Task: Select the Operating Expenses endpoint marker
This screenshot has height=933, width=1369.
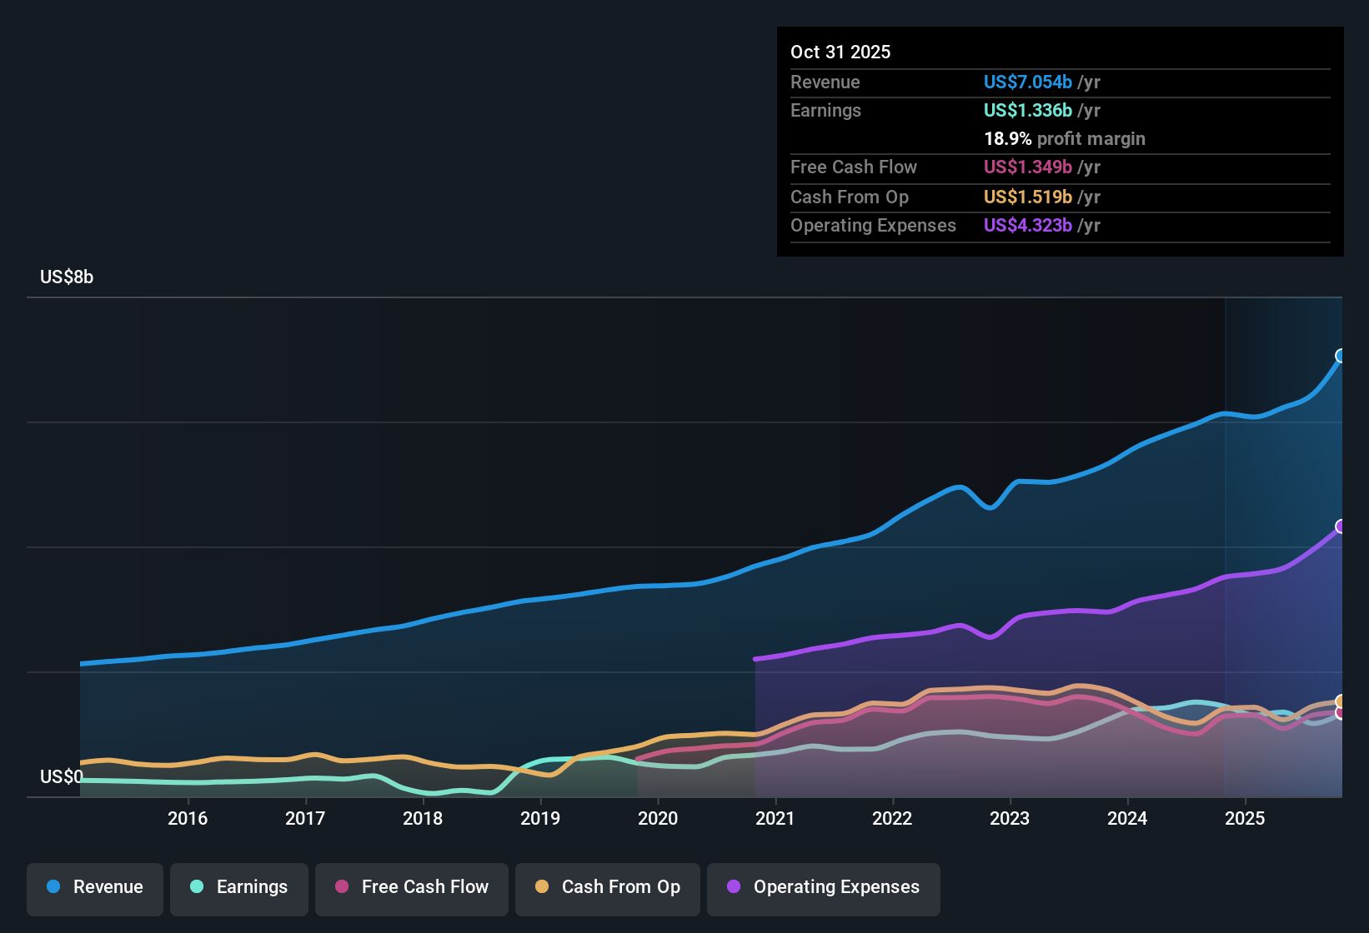Action: 1341,525
